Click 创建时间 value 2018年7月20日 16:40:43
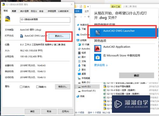 tap(33, 65)
